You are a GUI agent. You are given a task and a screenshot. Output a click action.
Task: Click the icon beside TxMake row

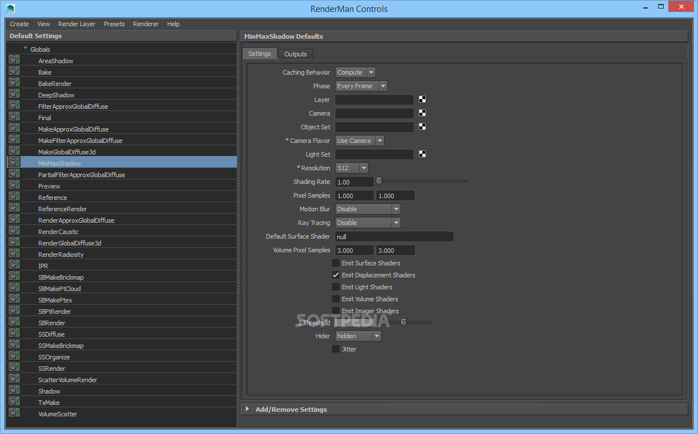14,401
